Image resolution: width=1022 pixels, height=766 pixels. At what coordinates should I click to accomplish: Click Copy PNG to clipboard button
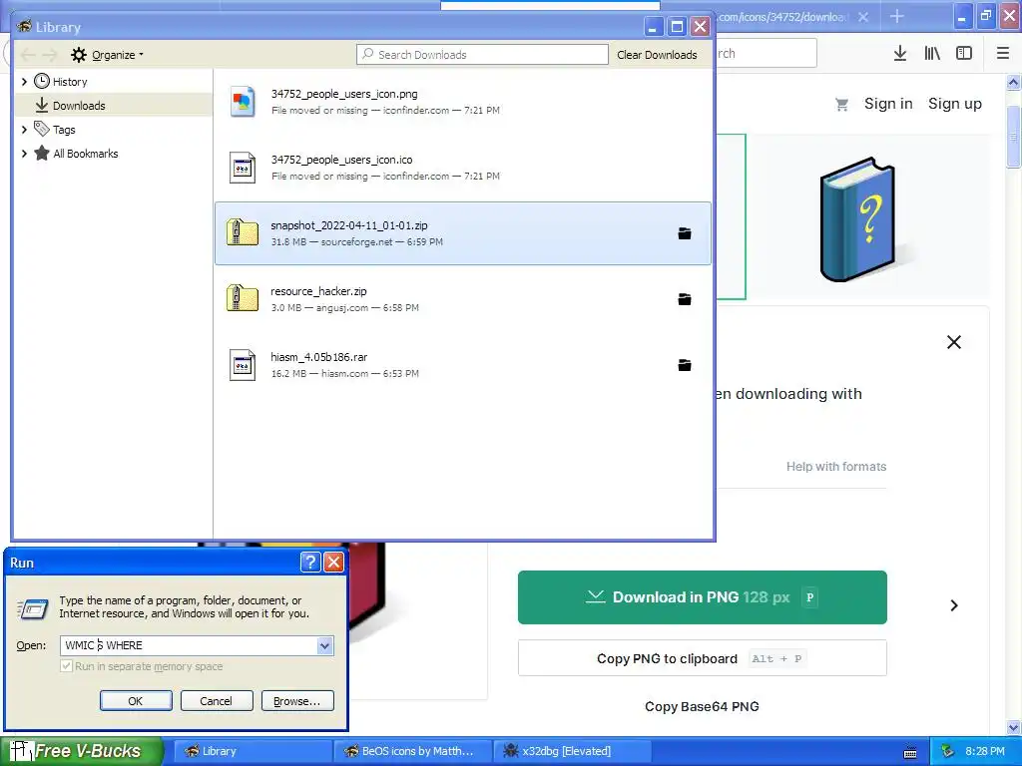(x=702, y=658)
